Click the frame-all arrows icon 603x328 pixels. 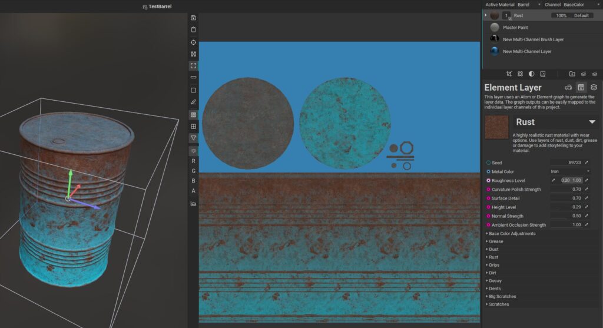[193, 54]
